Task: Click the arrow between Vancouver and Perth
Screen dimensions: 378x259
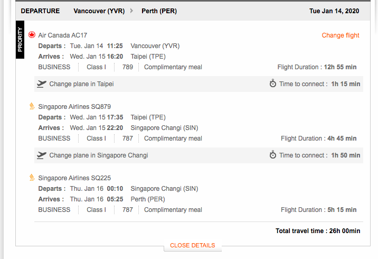Action: (x=131, y=11)
